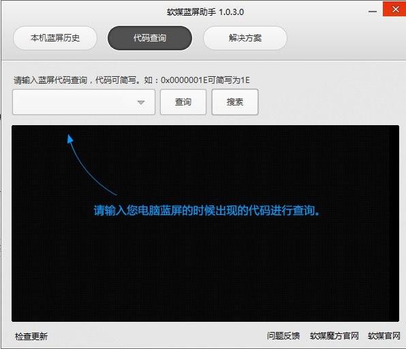Open the 检查更新 link
This screenshot has height=349, width=406.
click(31, 336)
